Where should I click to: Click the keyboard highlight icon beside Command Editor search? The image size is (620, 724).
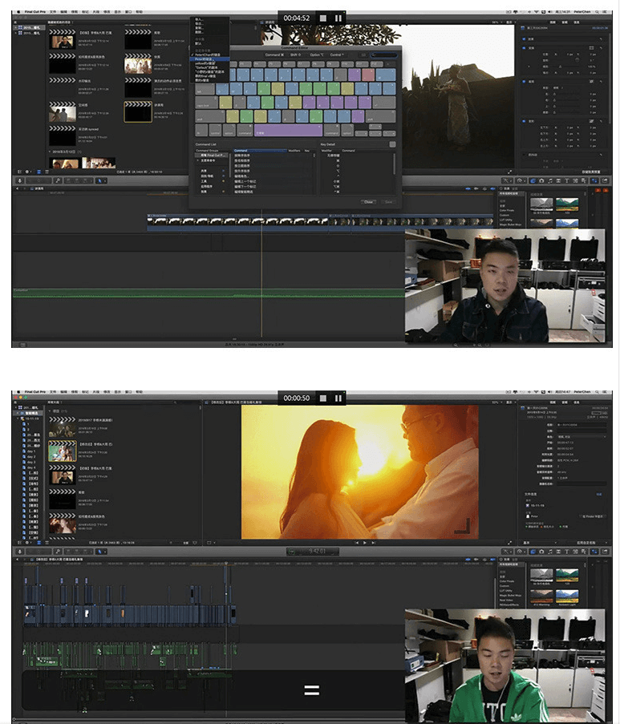(x=363, y=55)
